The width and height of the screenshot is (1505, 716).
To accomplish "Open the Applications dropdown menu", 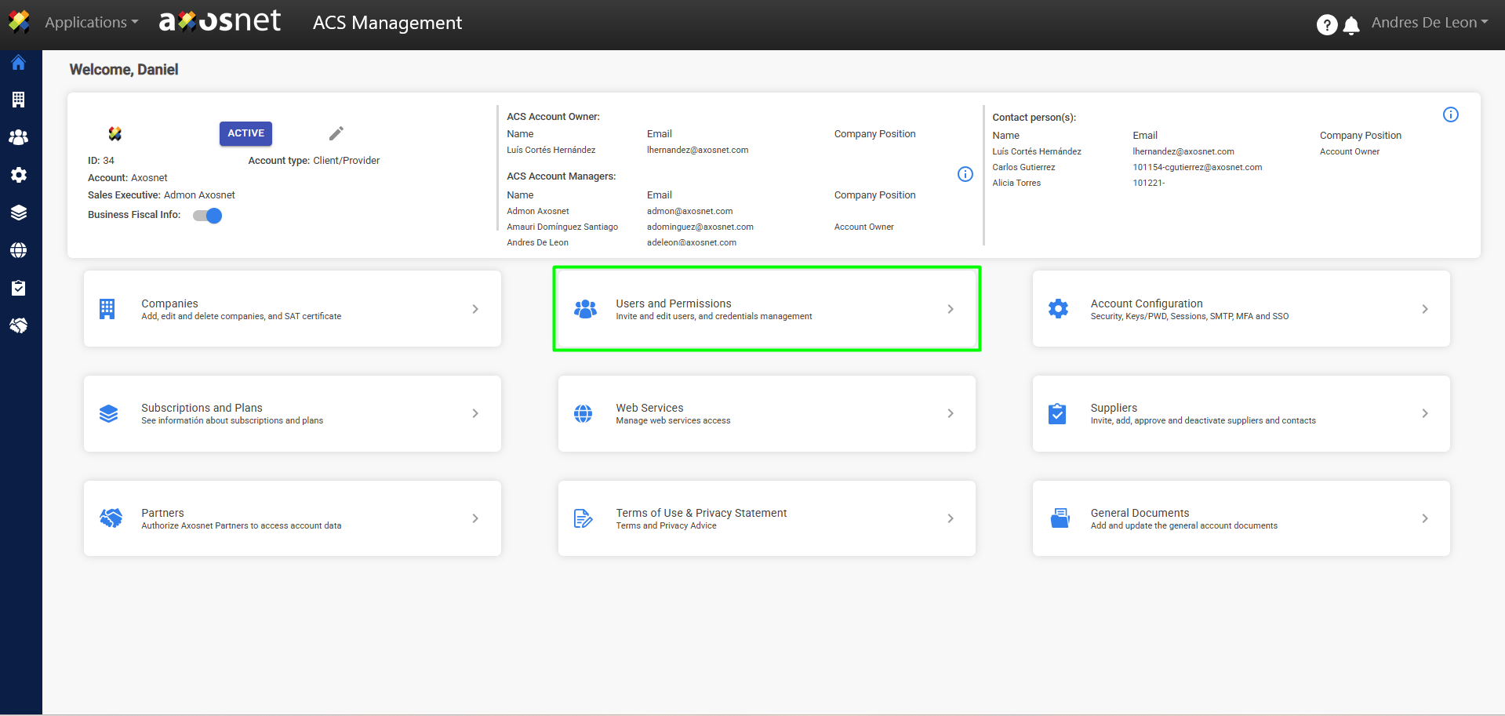I will click(x=91, y=23).
